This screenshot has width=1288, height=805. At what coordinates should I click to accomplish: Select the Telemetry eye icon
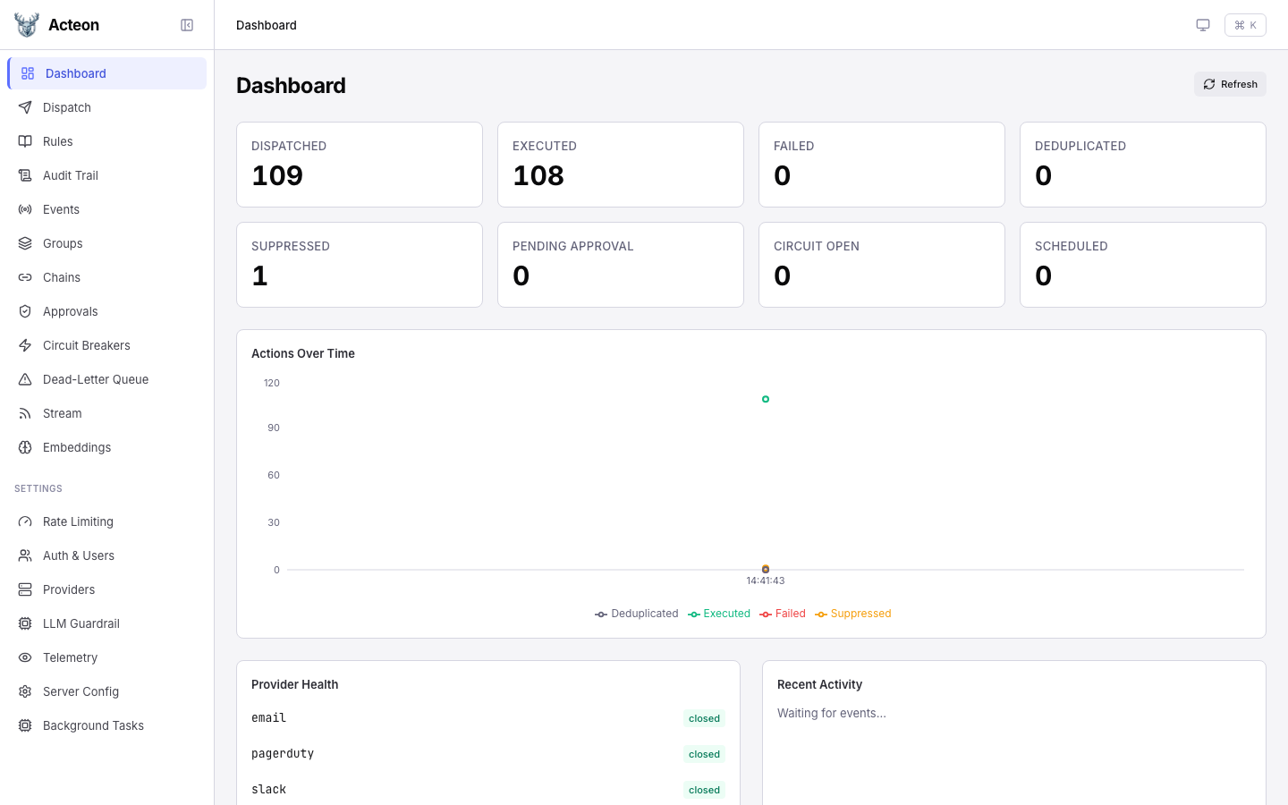point(26,657)
